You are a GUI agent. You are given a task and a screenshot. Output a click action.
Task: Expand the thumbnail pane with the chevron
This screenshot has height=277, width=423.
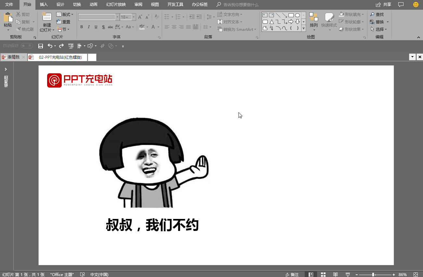click(6, 69)
